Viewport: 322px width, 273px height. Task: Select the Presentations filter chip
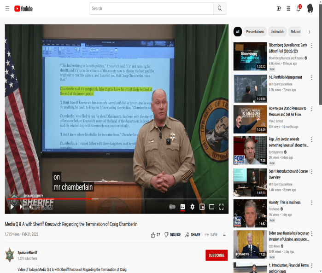coord(255,32)
